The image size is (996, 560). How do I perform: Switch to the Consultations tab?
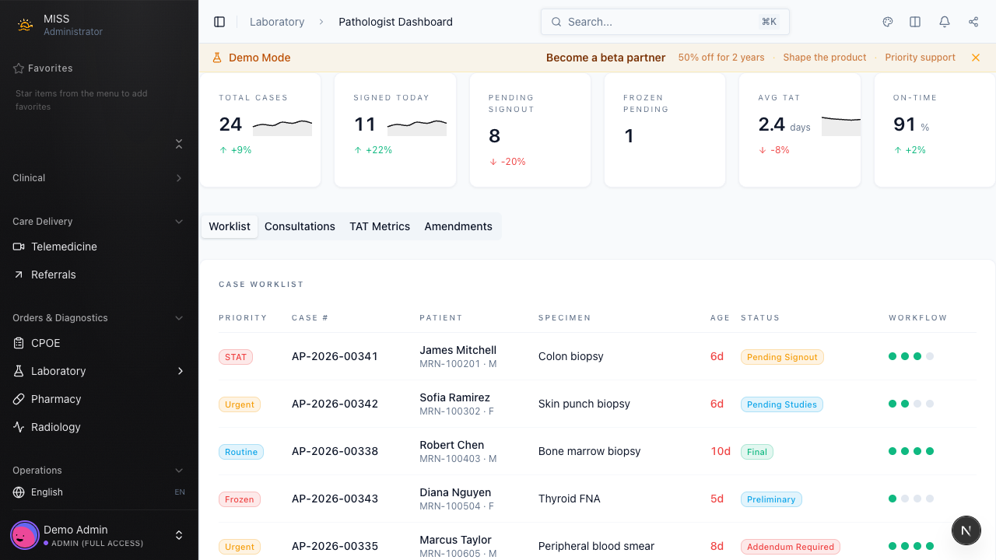point(300,226)
